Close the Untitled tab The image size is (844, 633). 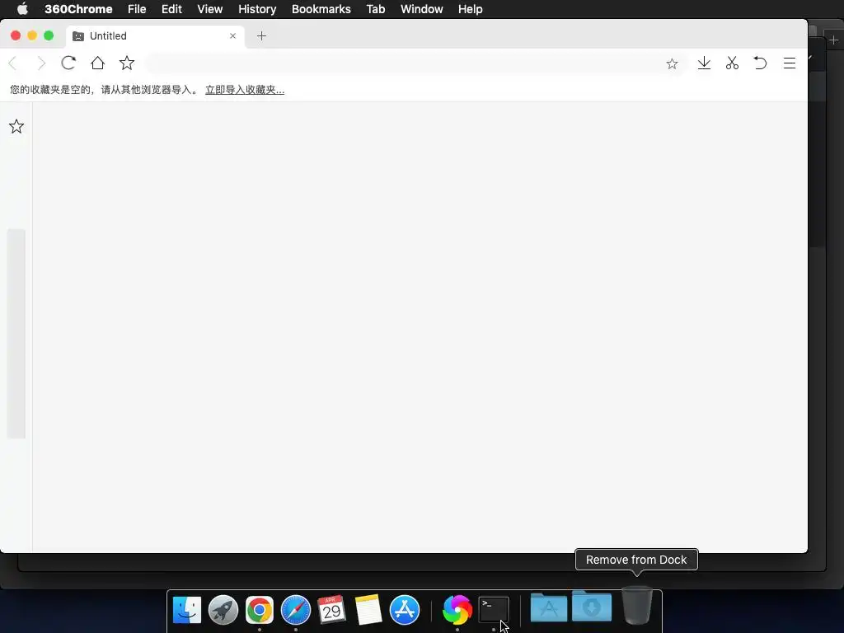[232, 36]
